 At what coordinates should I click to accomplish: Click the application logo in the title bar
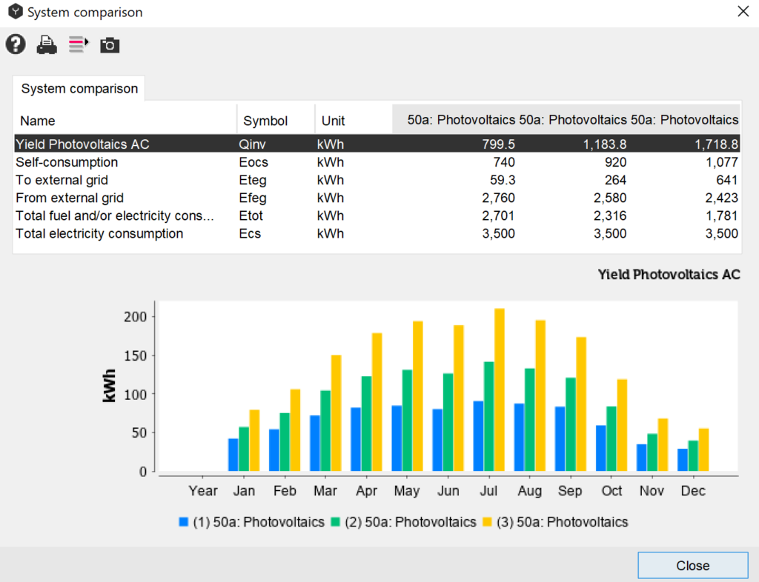click(15, 13)
